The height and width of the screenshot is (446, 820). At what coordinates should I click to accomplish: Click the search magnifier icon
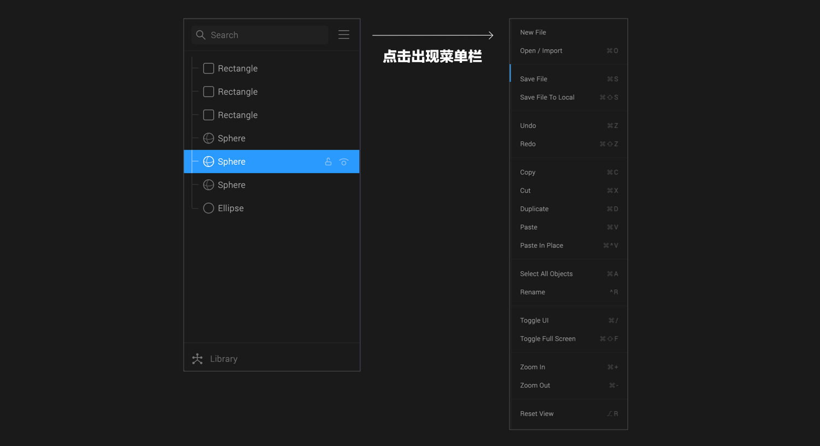pyautogui.click(x=200, y=34)
